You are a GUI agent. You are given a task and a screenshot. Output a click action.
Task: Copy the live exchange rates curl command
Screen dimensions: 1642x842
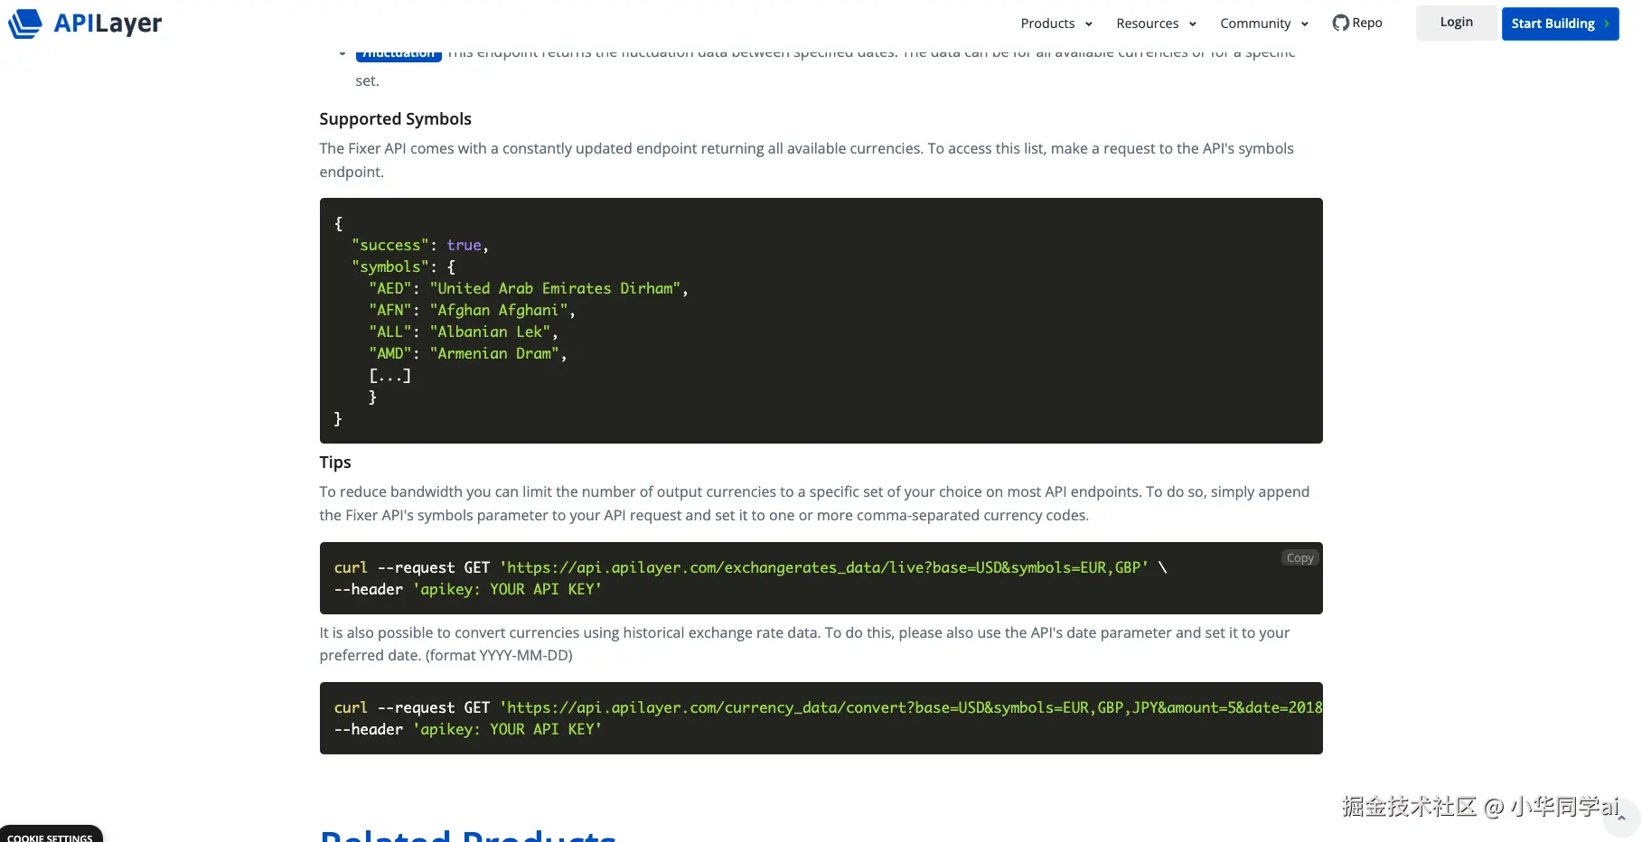coord(1300,558)
